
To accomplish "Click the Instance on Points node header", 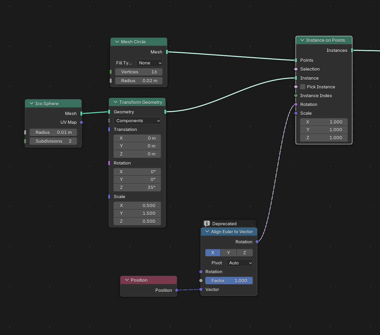I will (325, 40).
